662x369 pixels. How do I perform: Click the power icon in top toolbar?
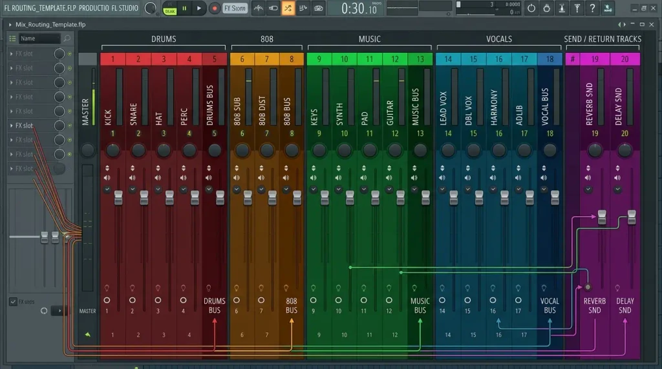(x=531, y=8)
